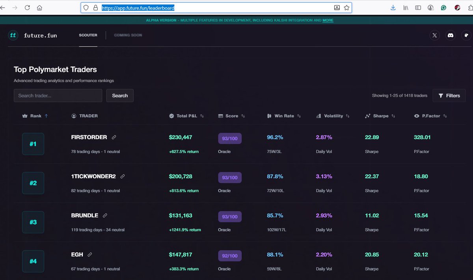Open browser downloads arrow icon
Screen dimensions: 473x280
tap(393, 8)
